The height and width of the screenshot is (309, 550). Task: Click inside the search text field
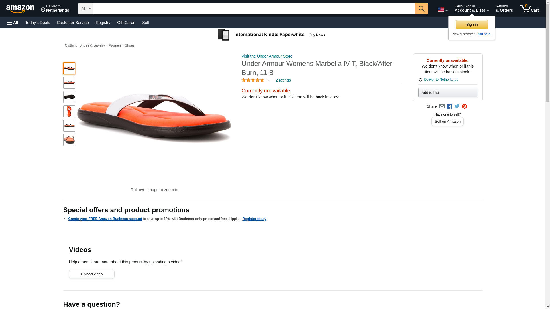coord(254,9)
